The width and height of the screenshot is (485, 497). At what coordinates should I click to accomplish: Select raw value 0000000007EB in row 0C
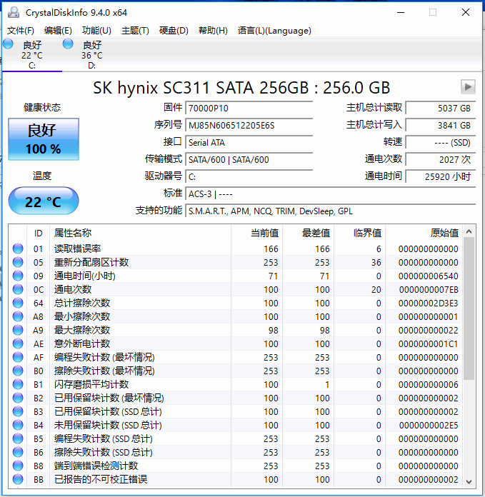click(x=429, y=289)
